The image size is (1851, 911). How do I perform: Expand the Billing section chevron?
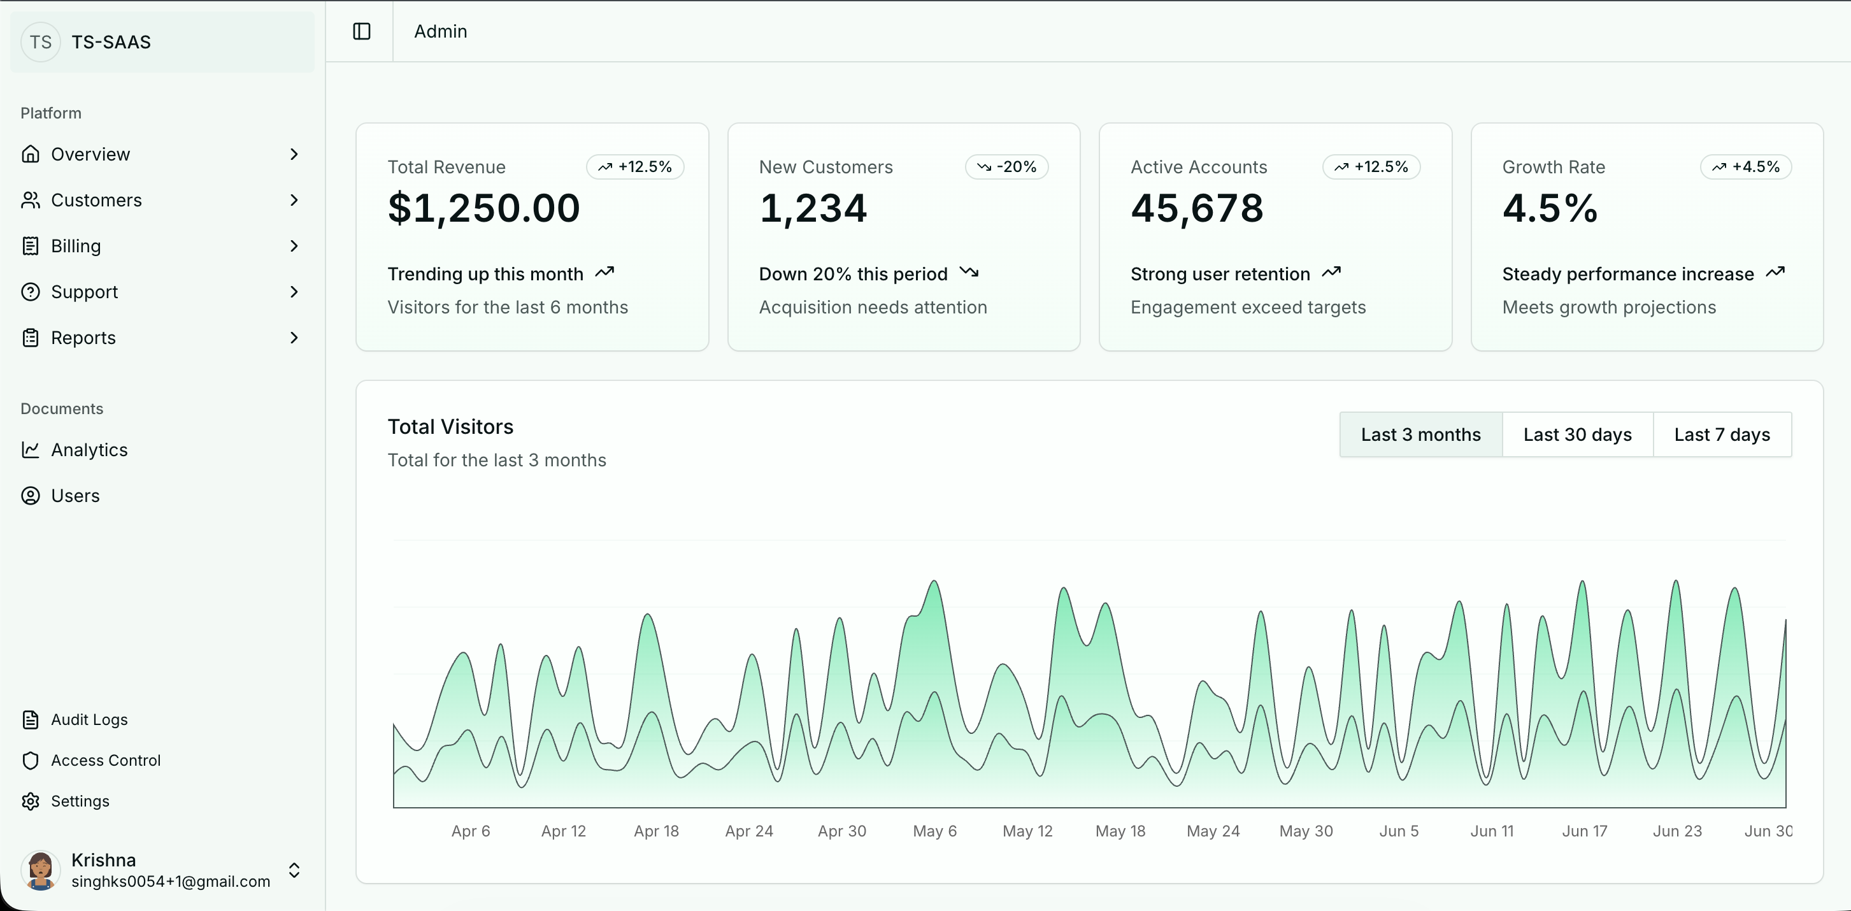[x=294, y=246]
